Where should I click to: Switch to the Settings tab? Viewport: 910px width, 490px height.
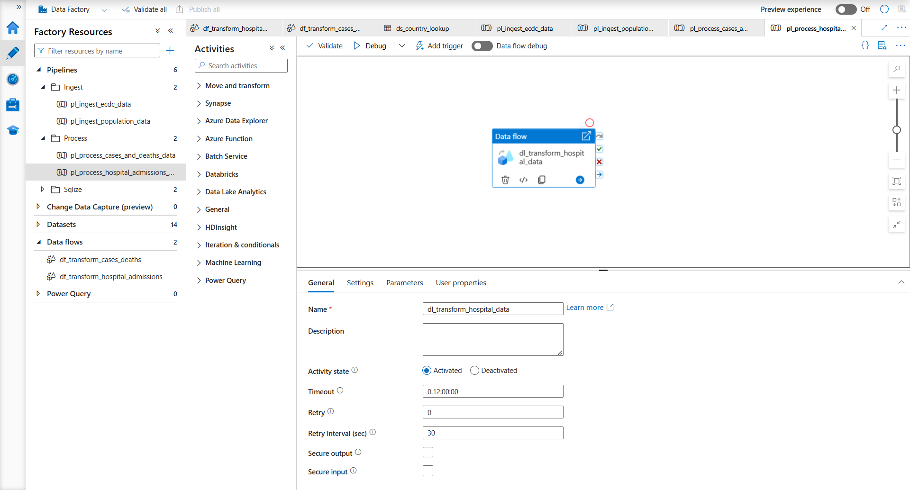(360, 283)
